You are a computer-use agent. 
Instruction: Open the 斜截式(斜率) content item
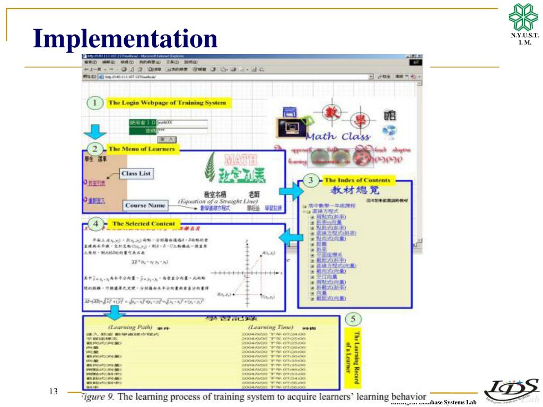click(331, 287)
